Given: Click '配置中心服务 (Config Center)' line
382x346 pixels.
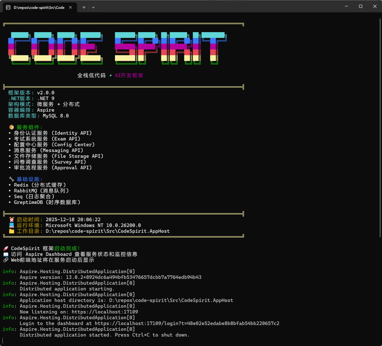Looking at the screenshot, I should (54, 145).
